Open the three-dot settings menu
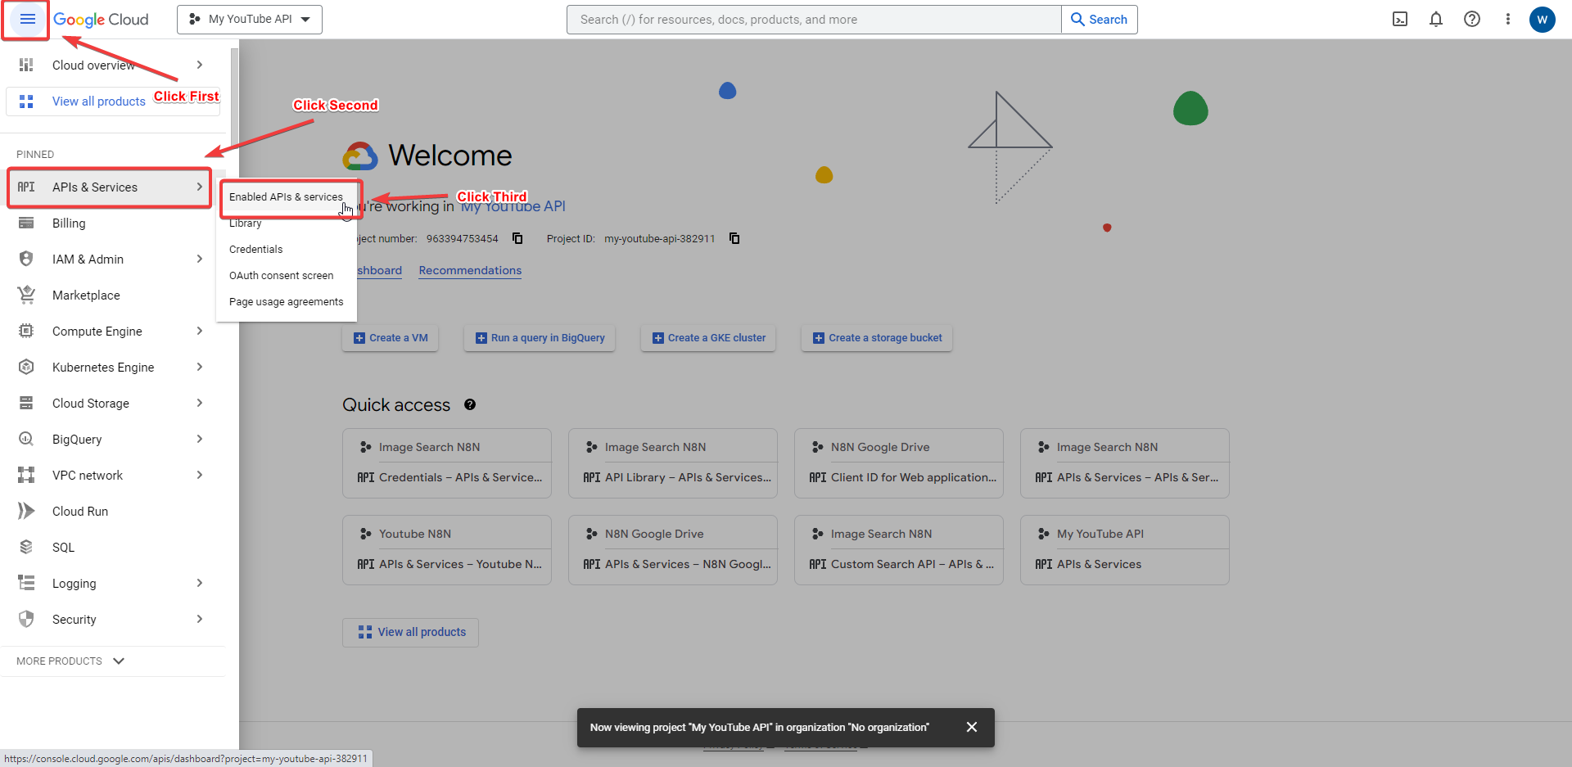The width and height of the screenshot is (1572, 767). point(1507,20)
